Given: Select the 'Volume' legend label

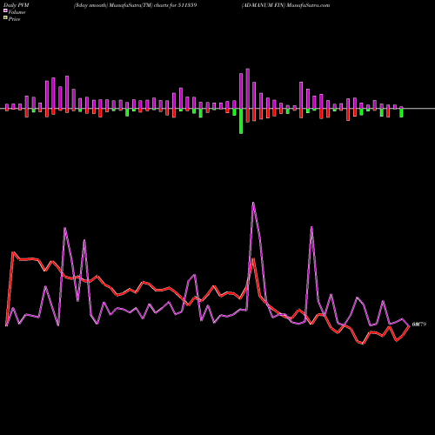Looking at the screenshot, I should click(x=17, y=12).
